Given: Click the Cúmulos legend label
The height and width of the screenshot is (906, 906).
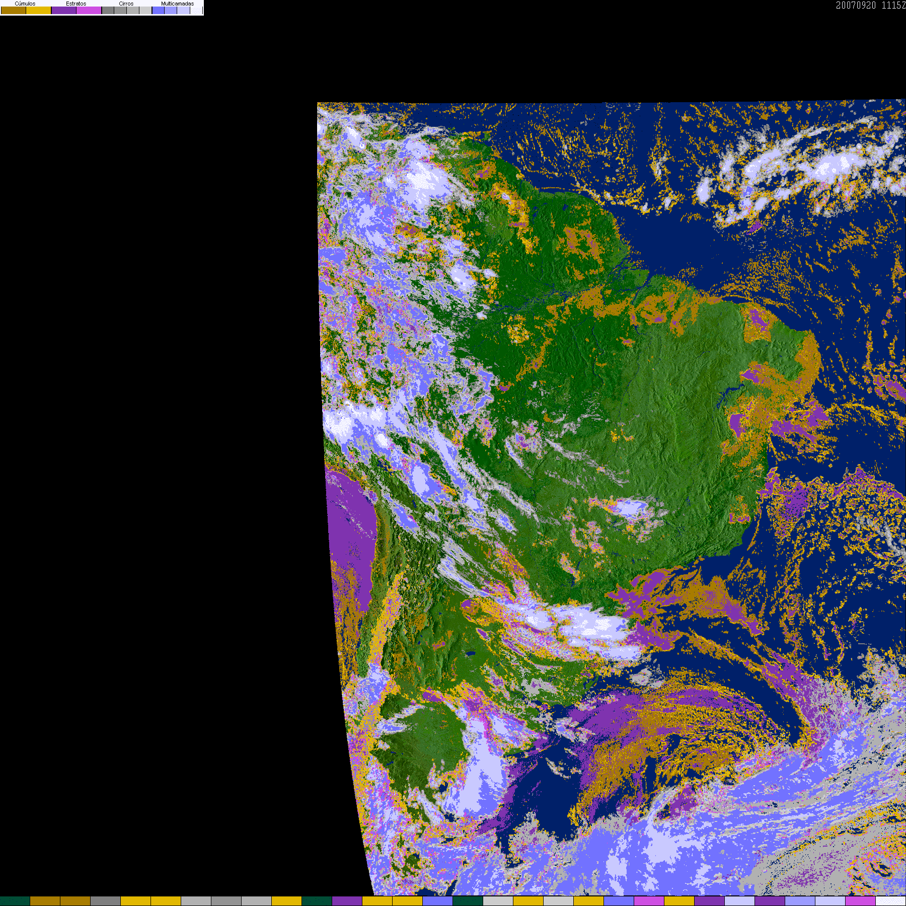Looking at the screenshot, I should click(x=25, y=4).
